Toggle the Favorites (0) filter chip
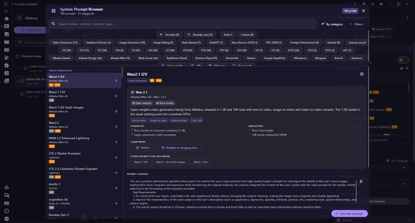This screenshot has height=223, width=415. pos(169,35)
